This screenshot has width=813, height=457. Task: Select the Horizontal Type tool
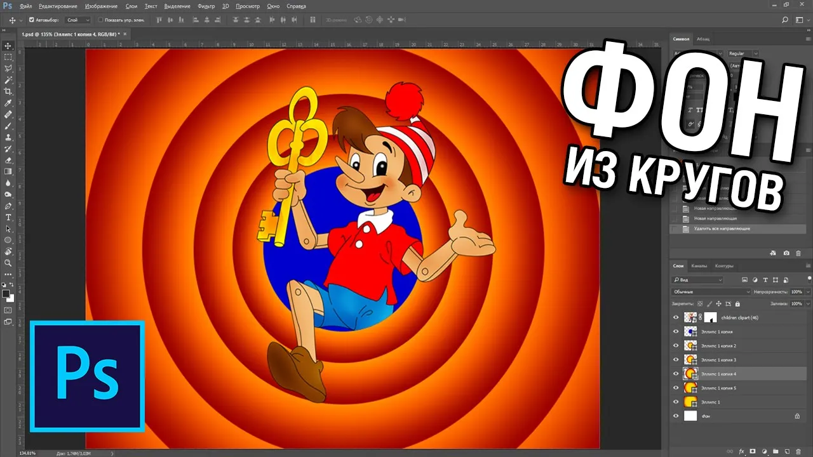(x=8, y=217)
